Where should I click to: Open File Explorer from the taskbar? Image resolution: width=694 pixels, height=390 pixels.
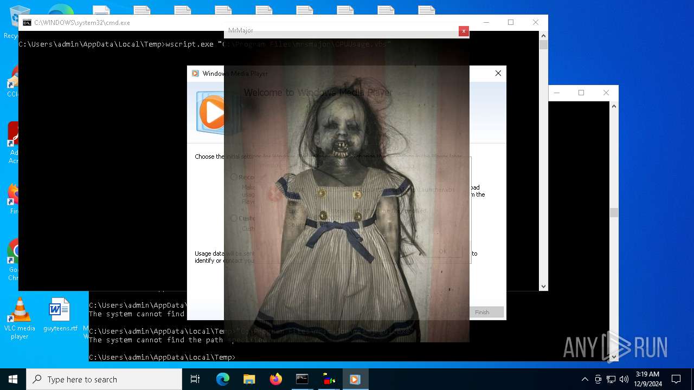pyautogui.click(x=249, y=379)
